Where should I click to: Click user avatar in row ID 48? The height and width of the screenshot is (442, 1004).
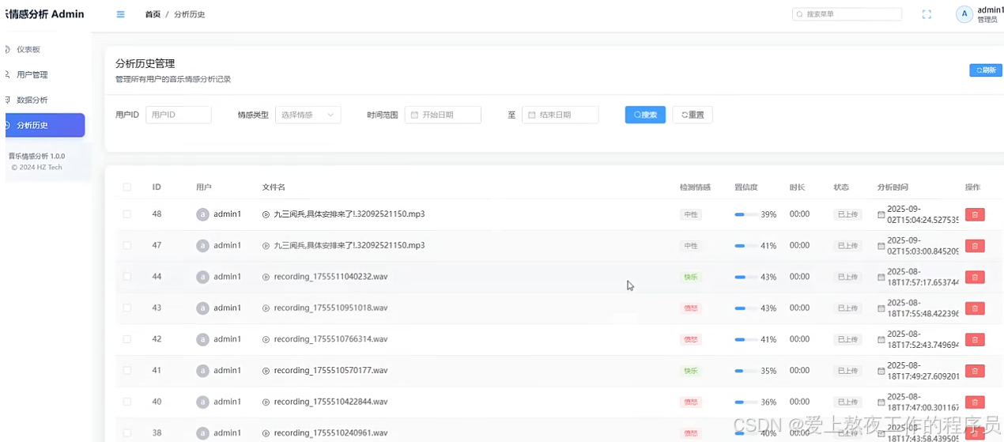pos(202,214)
